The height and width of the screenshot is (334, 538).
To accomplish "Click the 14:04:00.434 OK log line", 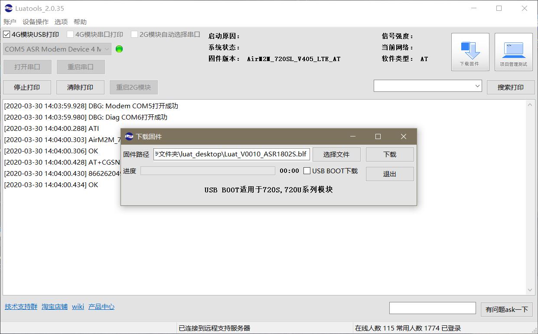I will (51, 185).
